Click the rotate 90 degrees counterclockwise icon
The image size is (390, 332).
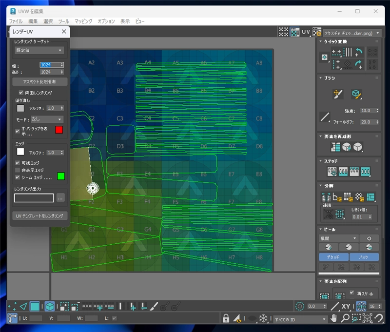pos(358,52)
